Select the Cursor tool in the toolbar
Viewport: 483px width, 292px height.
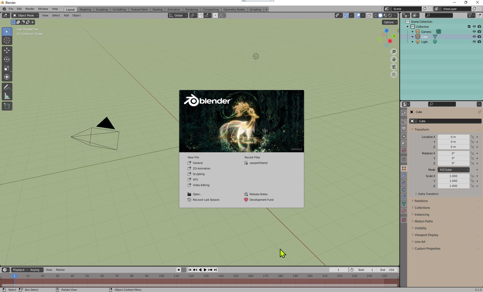click(7, 40)
